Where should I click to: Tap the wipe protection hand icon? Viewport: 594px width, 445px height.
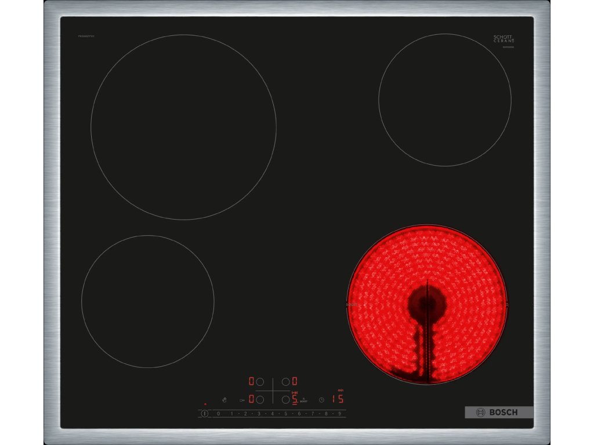pyautogui.click(x=223, y=399)
